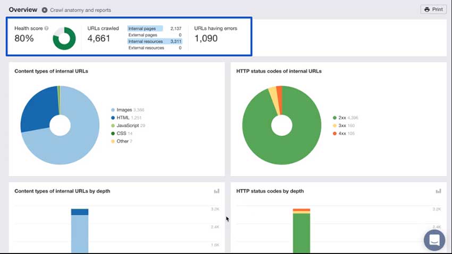Open the External resources row

(155, 48)
